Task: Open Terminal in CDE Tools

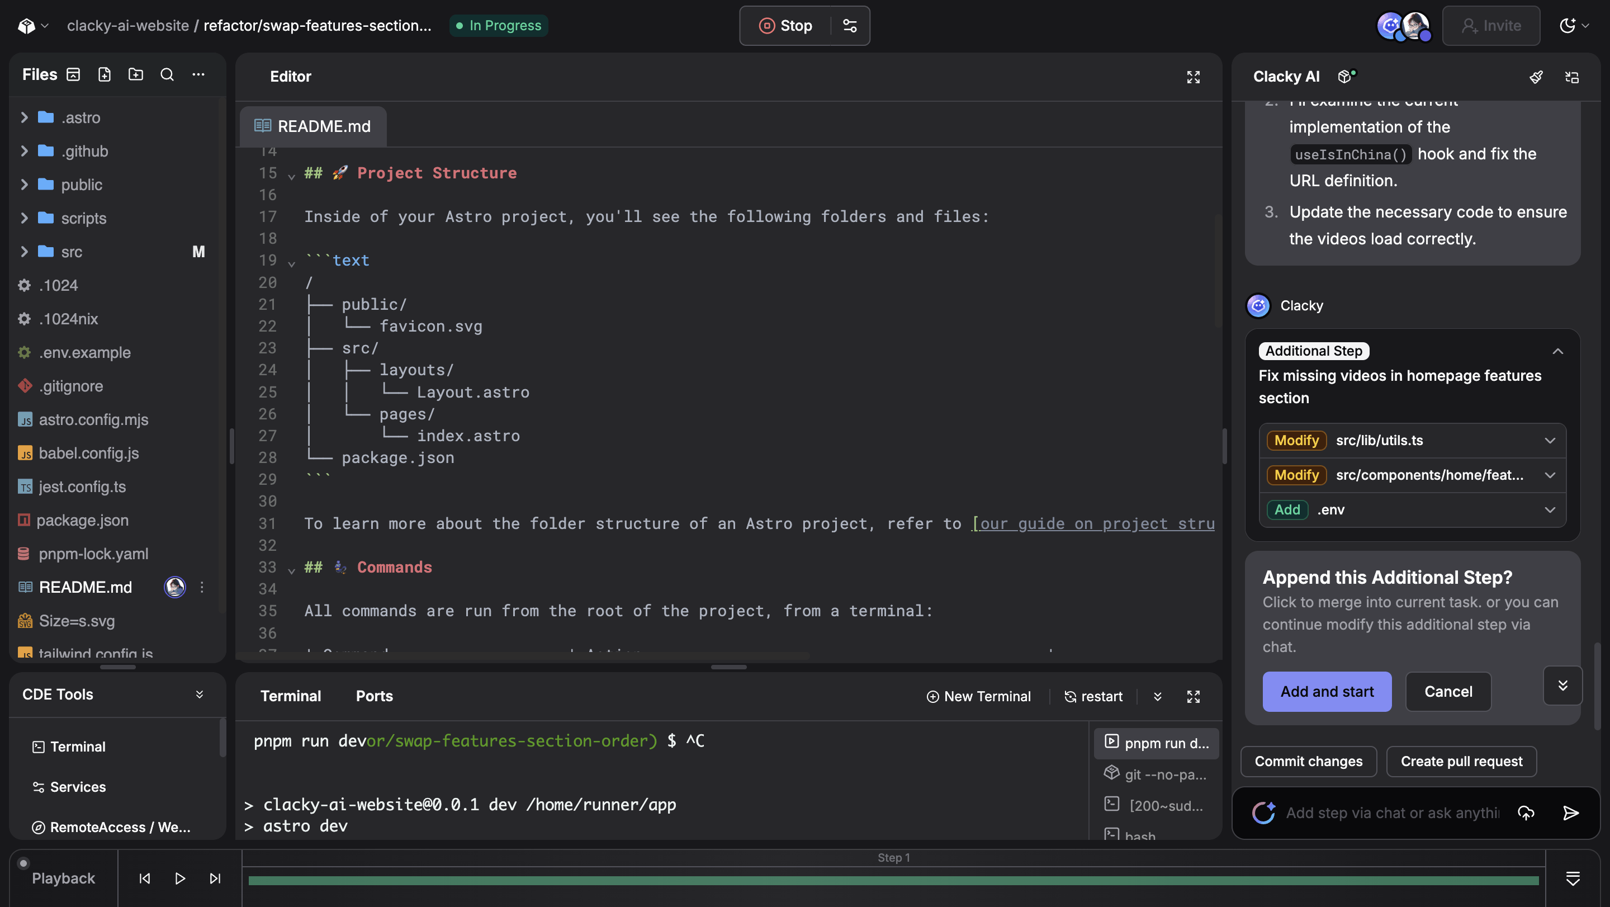Action: pos(69,747)
